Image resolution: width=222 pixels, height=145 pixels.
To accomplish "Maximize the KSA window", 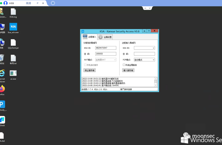I will (x=149, y=31).
